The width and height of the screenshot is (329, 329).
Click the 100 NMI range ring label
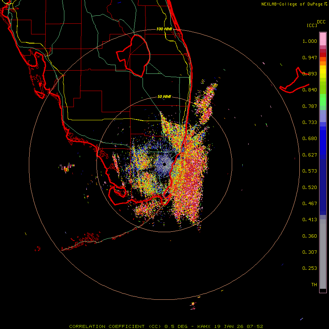coord(164,29)
